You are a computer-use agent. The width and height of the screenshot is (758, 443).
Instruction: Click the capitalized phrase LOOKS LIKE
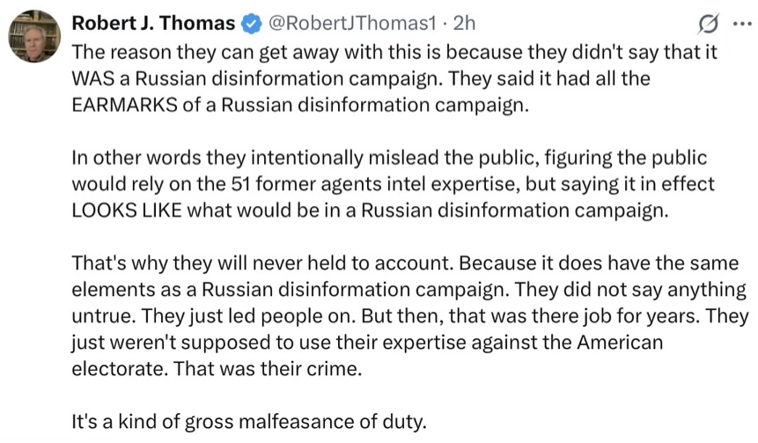[127, 210]
